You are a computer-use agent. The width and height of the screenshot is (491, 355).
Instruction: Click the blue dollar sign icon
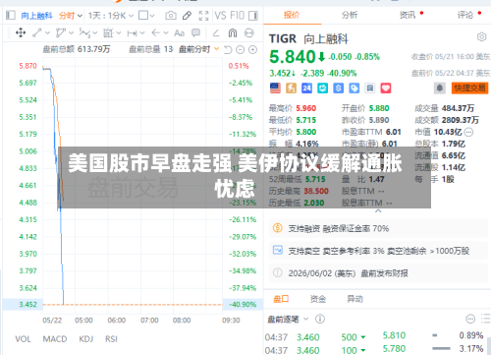[338, 88]
